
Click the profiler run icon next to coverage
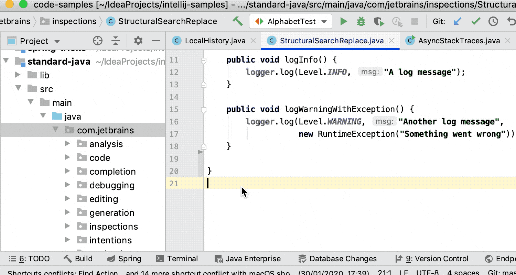pos(397,22)
